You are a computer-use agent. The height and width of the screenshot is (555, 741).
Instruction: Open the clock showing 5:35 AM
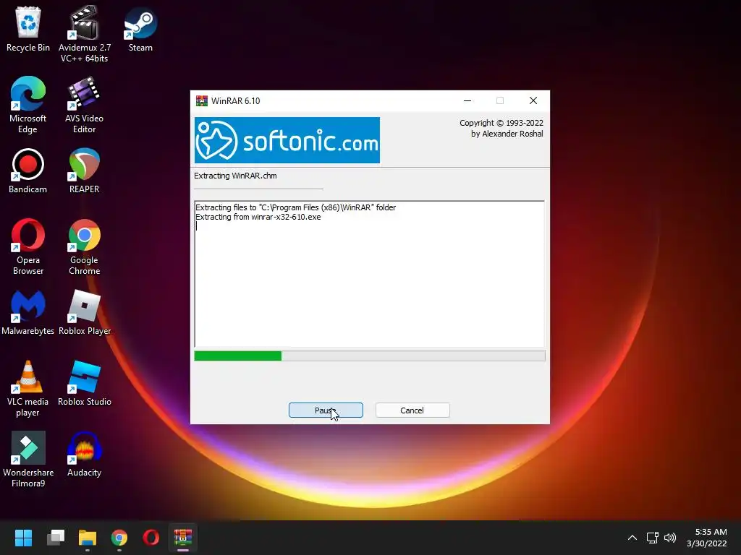point(707,538)
